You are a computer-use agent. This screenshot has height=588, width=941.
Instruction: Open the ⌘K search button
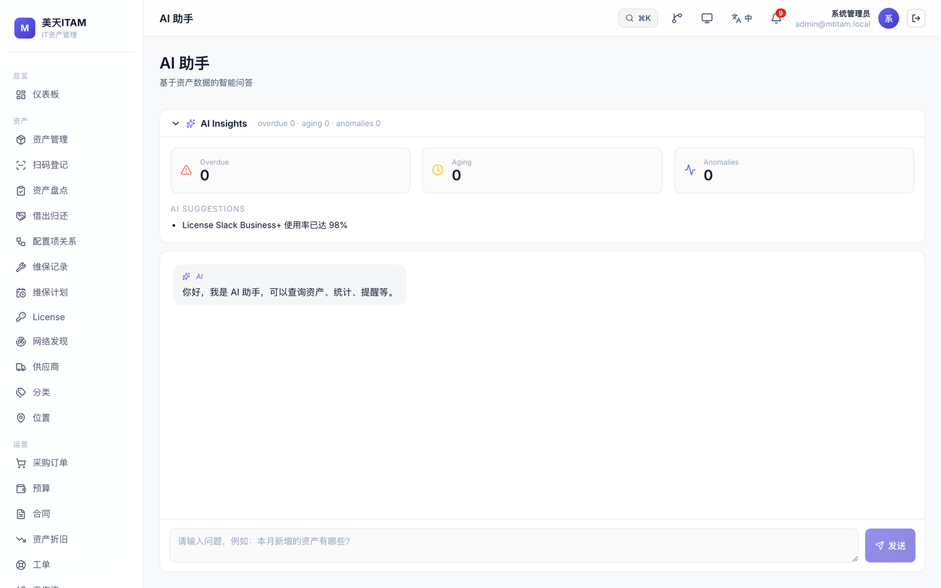click(638, 18)
